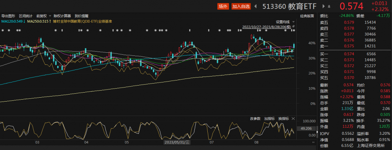Click 换指标 to change the indicator
This screenshot has width=392, height=150.
(x=283, y=119)
